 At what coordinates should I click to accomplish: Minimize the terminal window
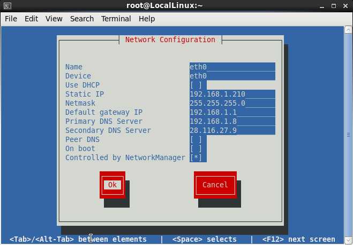pyautogui.click(x=322, y=6)
